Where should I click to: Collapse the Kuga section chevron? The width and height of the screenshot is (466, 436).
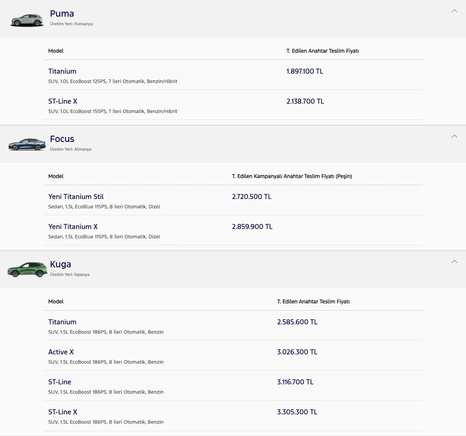[454, 262]
